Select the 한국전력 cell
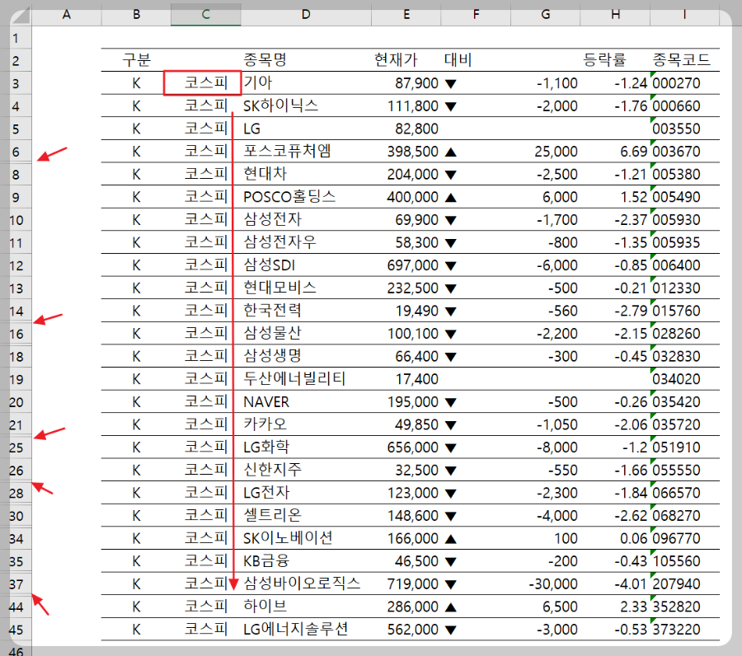Image resolution: width=742 pixels, height=656 pixels. point(306,311)
